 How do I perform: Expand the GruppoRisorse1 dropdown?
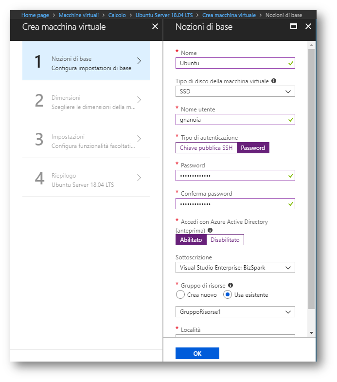coord(235,312)
